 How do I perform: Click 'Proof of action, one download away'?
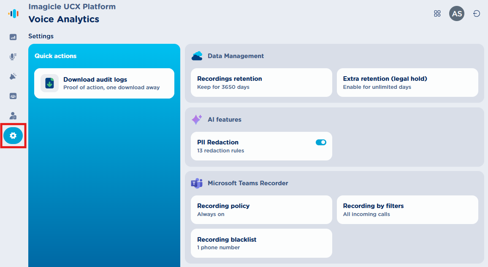111,88
